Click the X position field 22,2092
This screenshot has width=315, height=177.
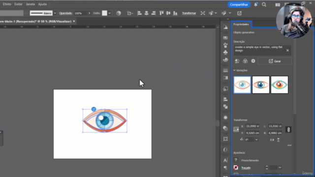pyautogui.click(x=252, y=126)
